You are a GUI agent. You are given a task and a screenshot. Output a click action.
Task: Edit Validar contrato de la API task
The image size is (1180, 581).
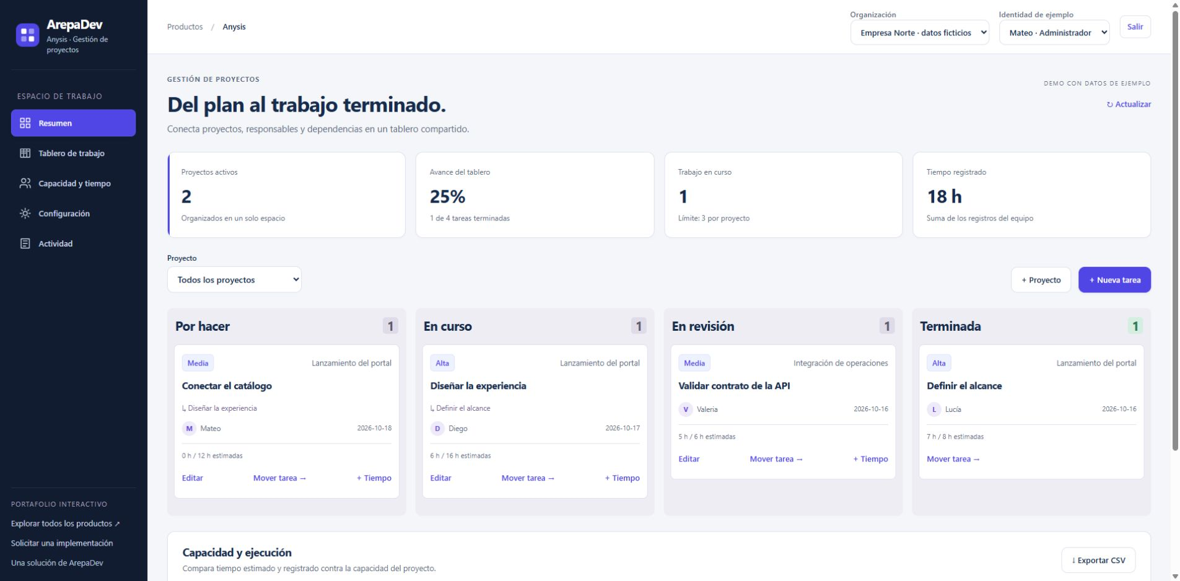point(689,459)
